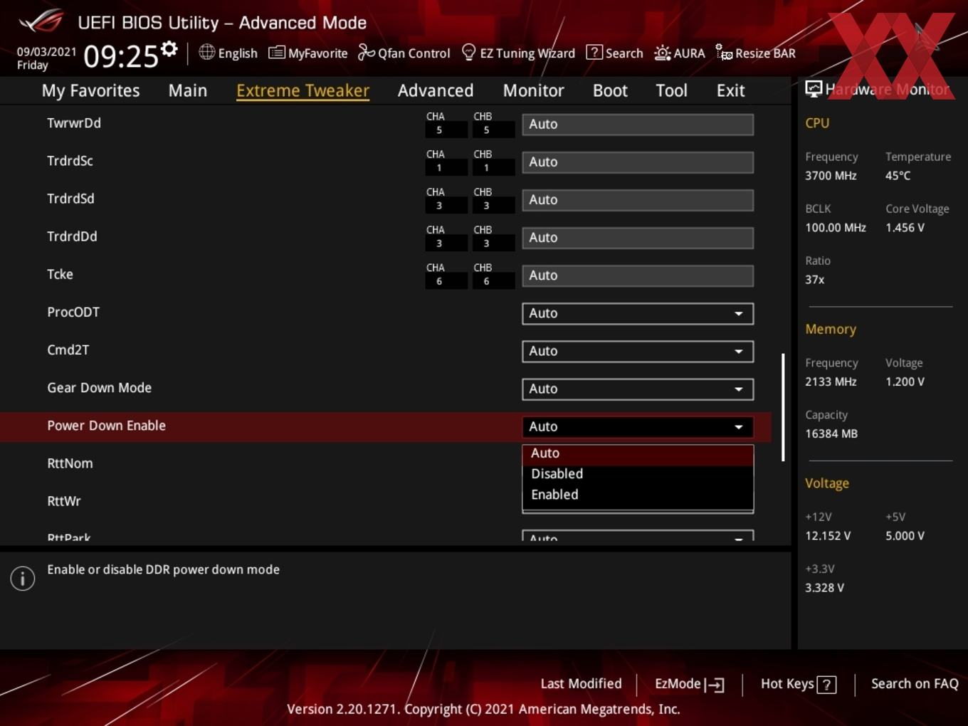968x726 pixels.
Task: Go to the Exit tab
Action: click(730, 90)
